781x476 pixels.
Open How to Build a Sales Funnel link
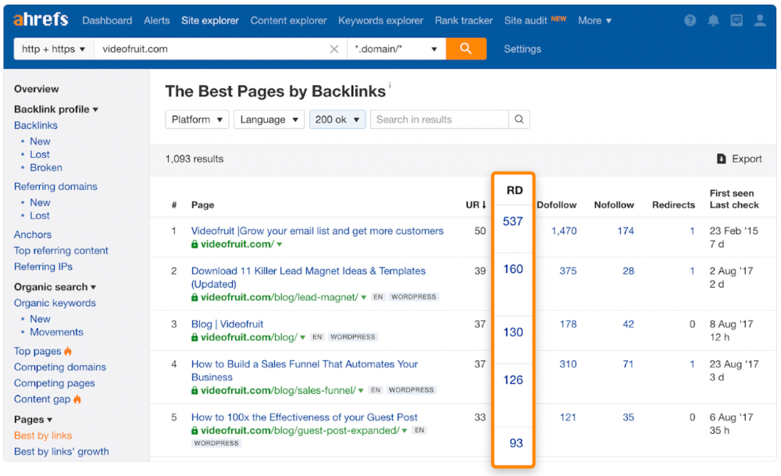305,370
